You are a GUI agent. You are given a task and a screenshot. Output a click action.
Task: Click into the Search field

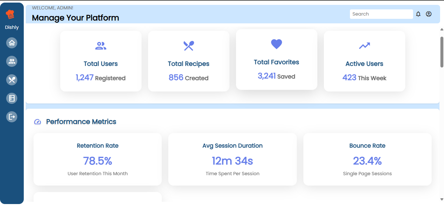[381, 14]
